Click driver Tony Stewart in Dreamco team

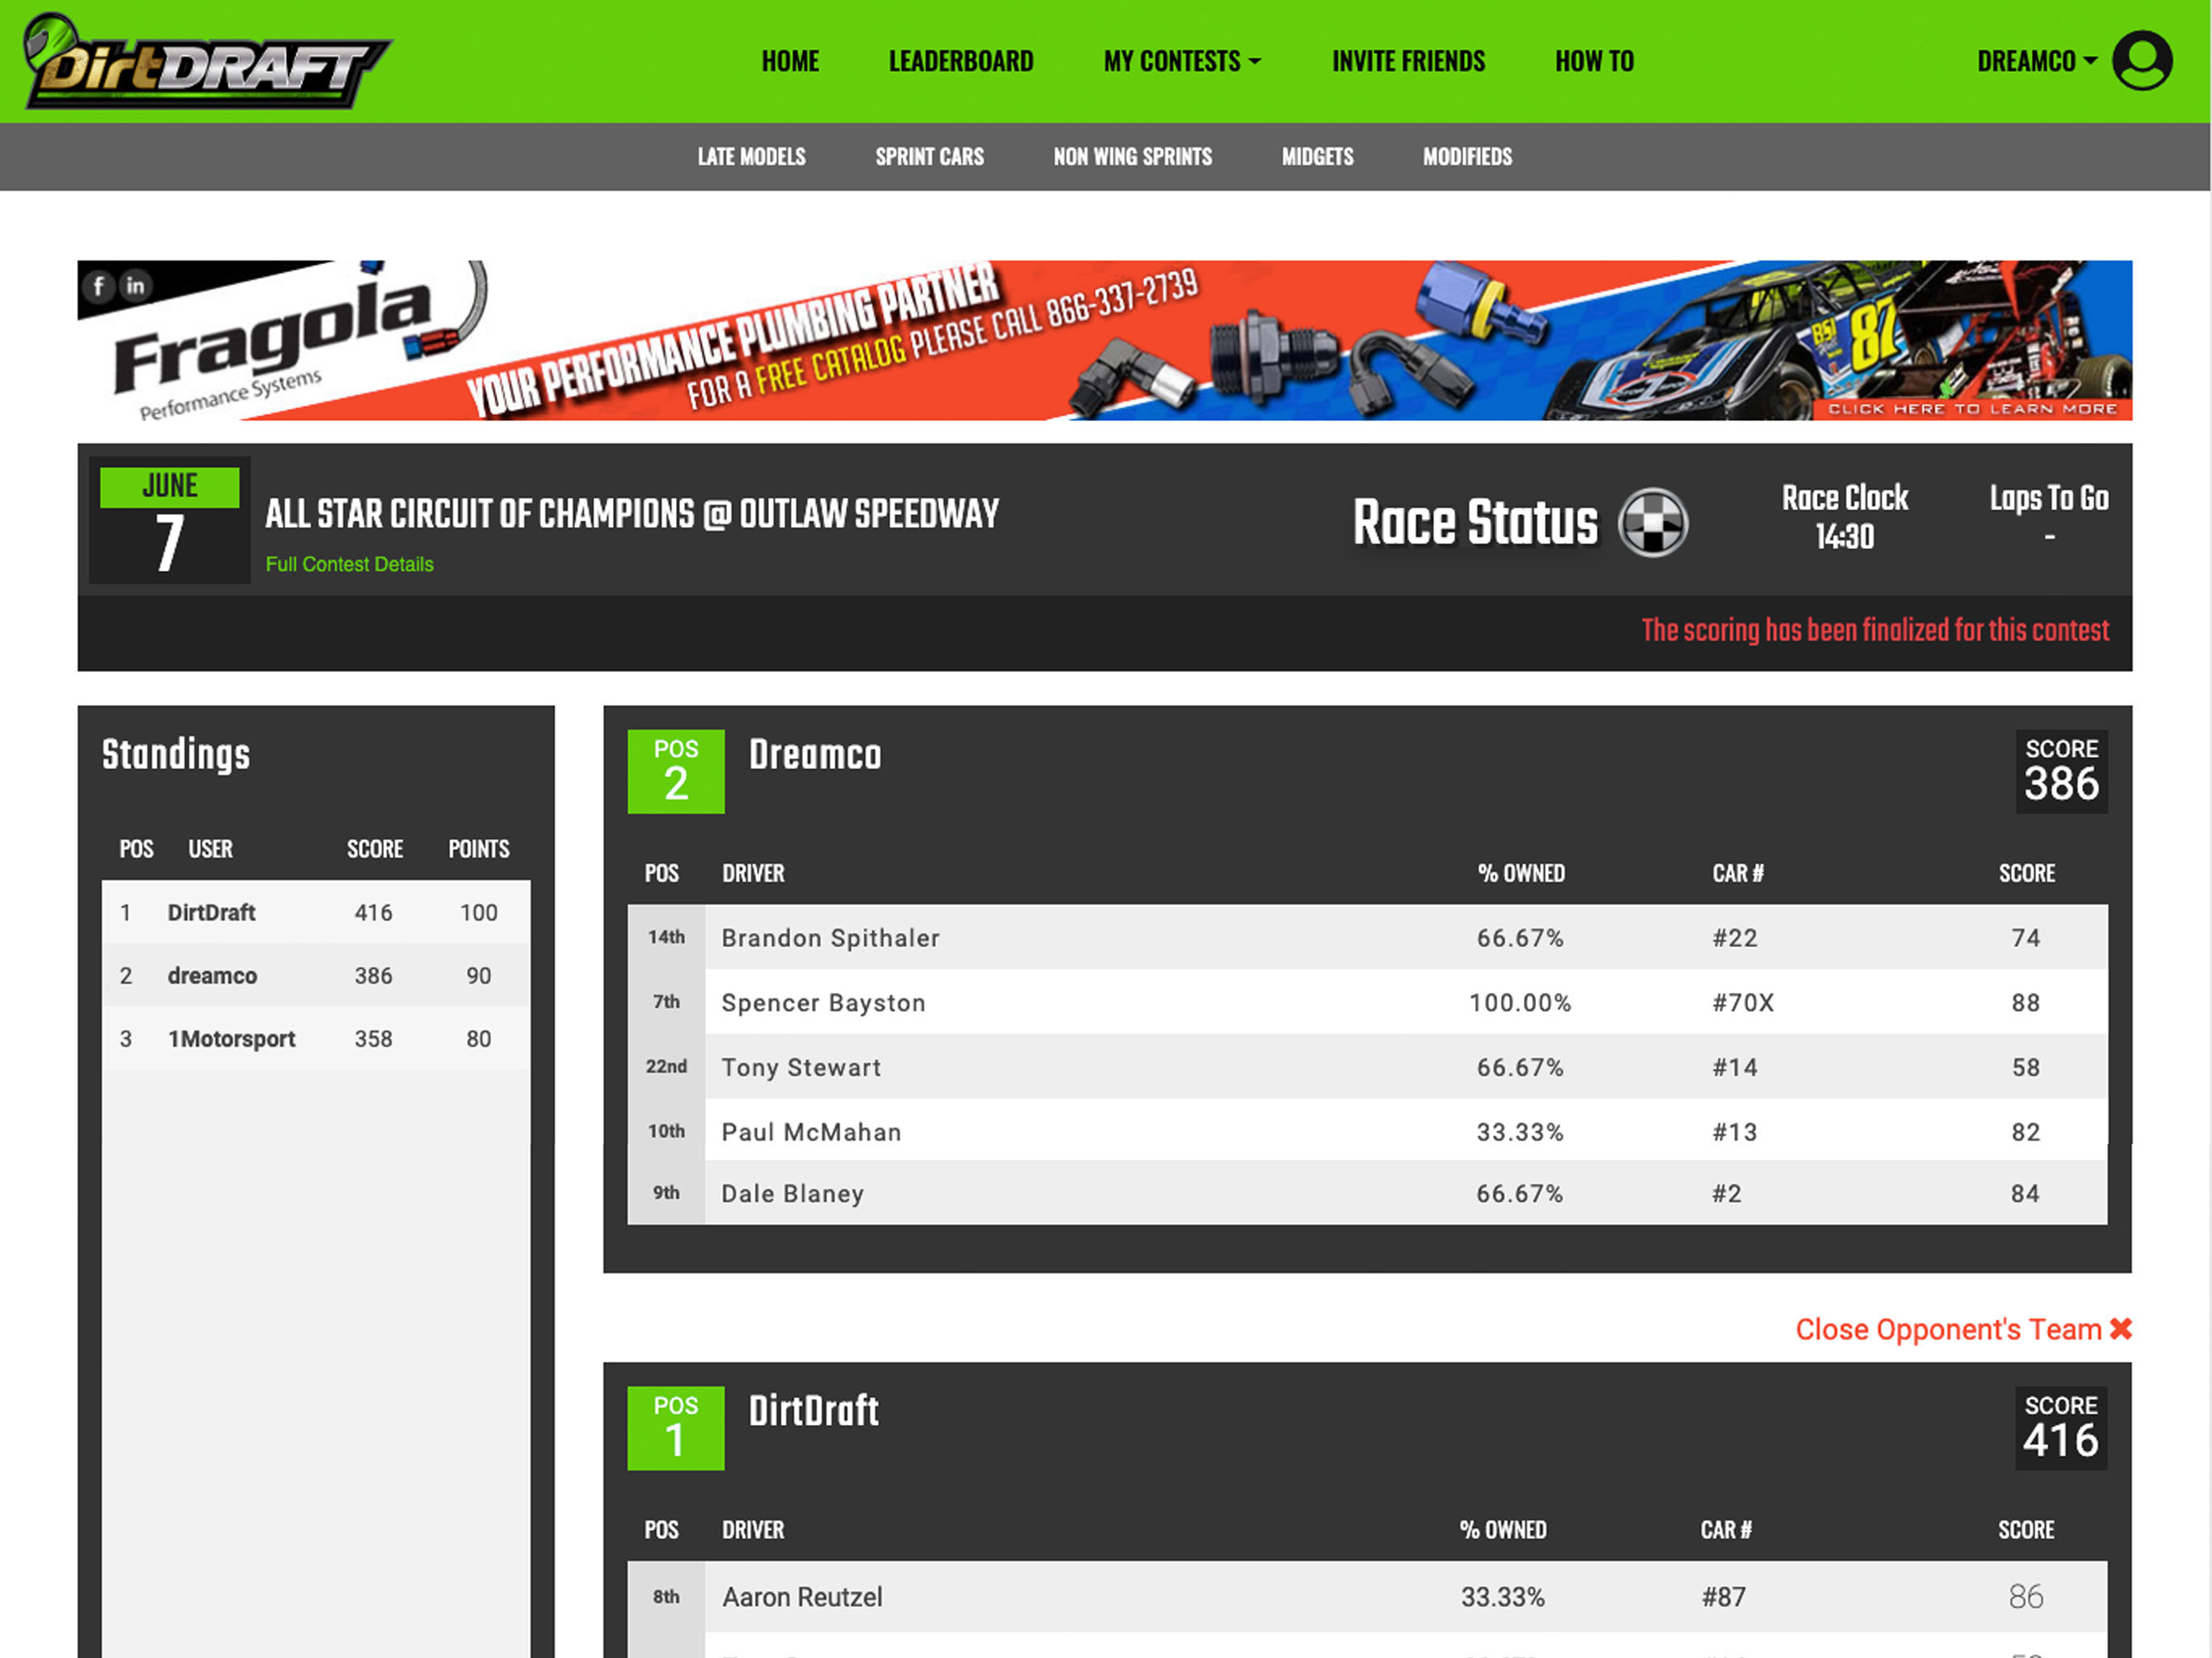[x=801, y=1067]
